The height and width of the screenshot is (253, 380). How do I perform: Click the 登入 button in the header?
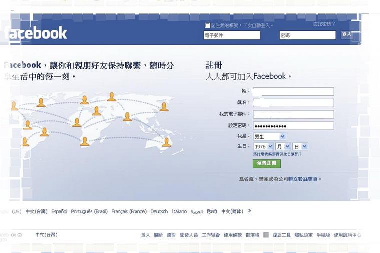pyautogui.click(x=347, y=34)
